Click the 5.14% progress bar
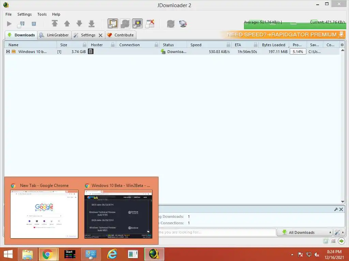This screenshot has width=349, height=261. (298, 52)
